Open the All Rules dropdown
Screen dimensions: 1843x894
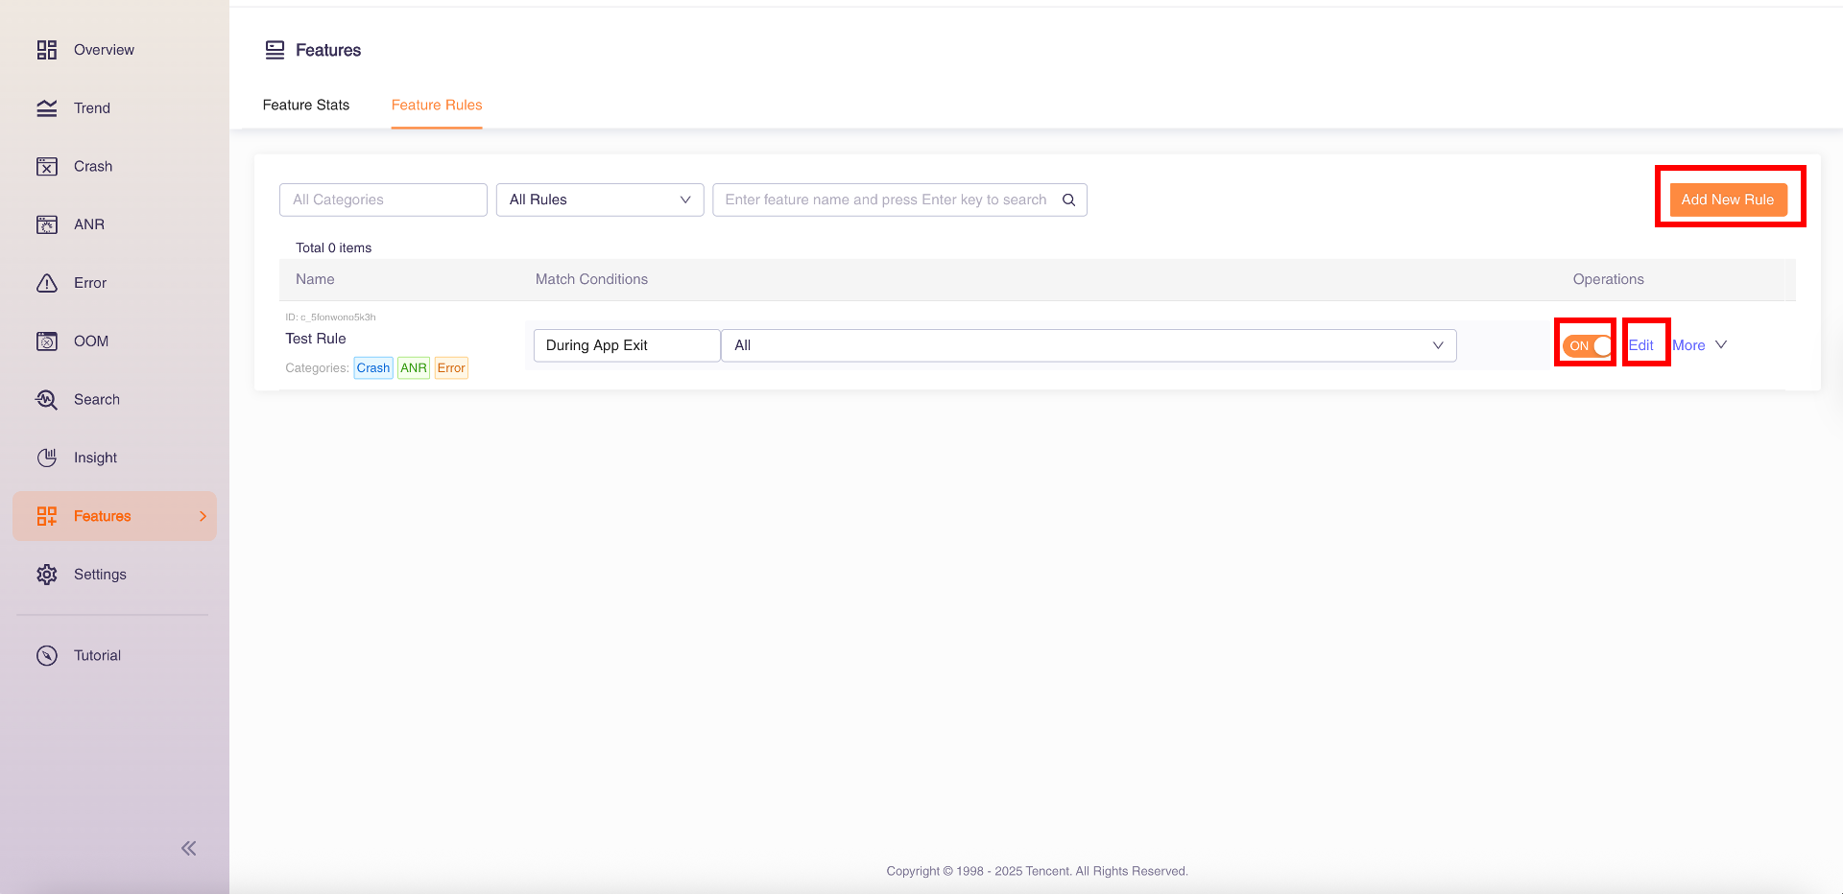pos(599,200)
